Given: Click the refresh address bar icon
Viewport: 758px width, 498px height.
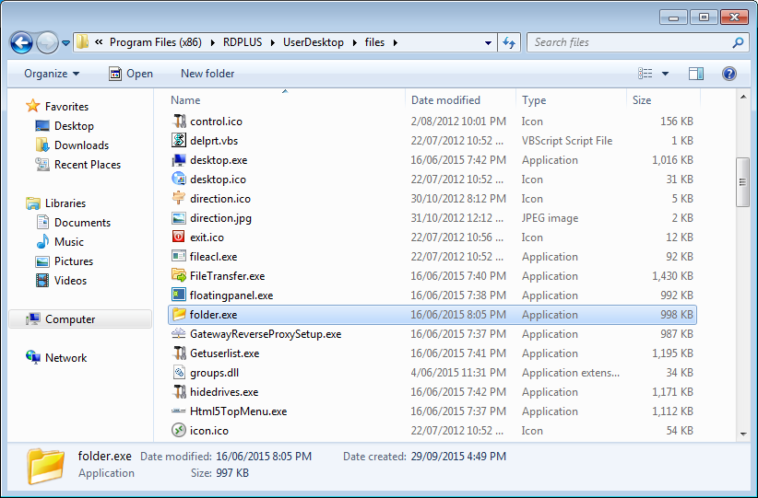Looking at the screenshot, I should [509, 42].
